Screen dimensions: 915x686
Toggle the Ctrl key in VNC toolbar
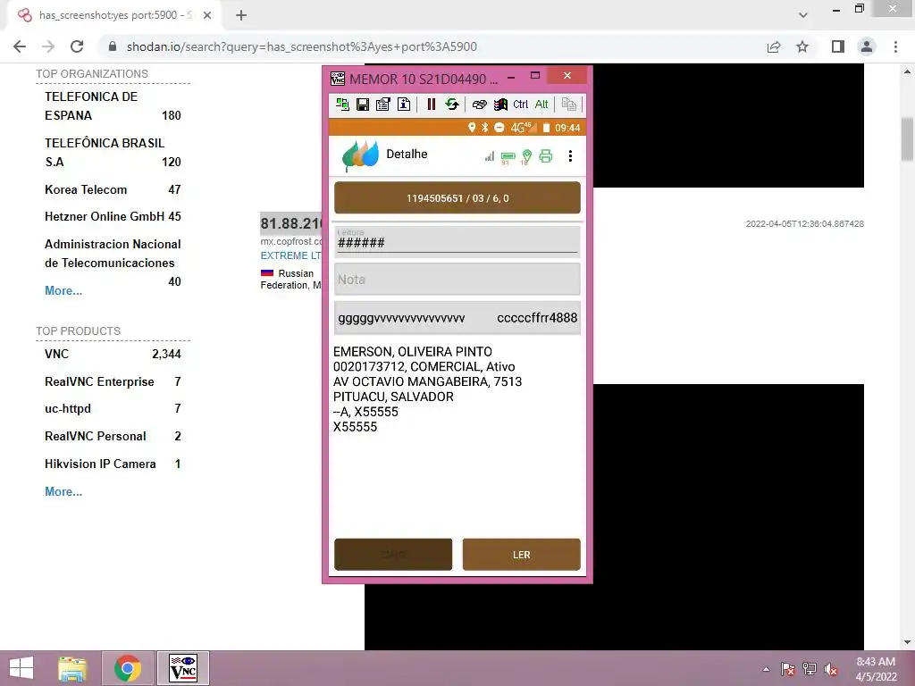click(x=521, y=105)
